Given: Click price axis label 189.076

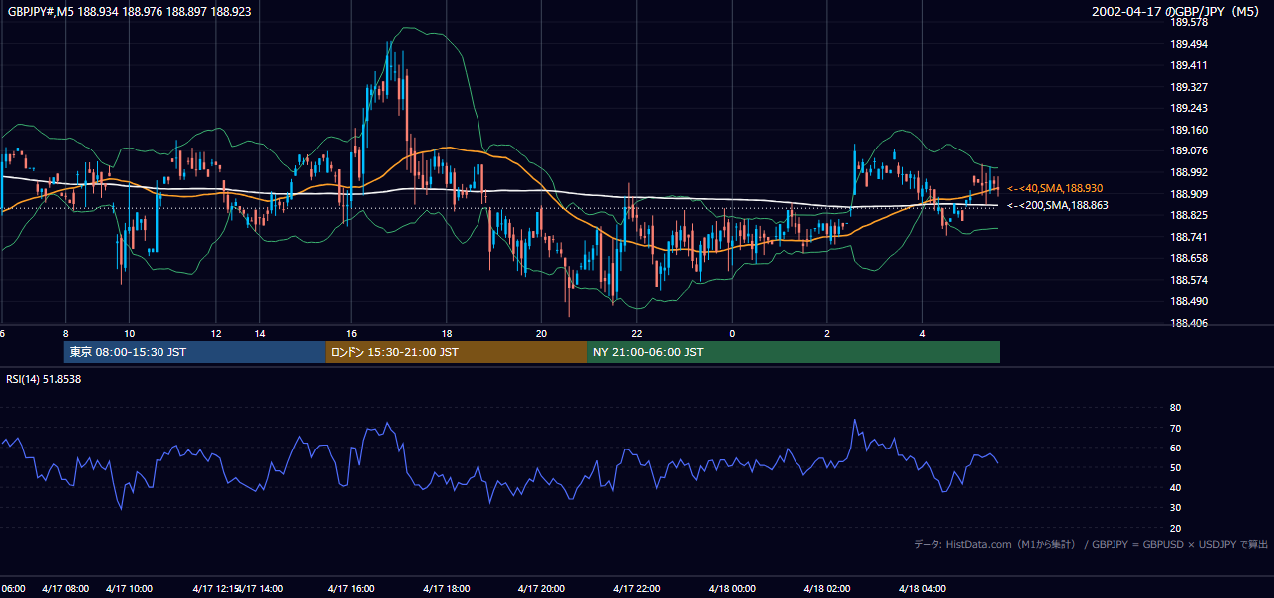Looking at the screenshot, I should pyautogui.click(x=1189, y=151).
